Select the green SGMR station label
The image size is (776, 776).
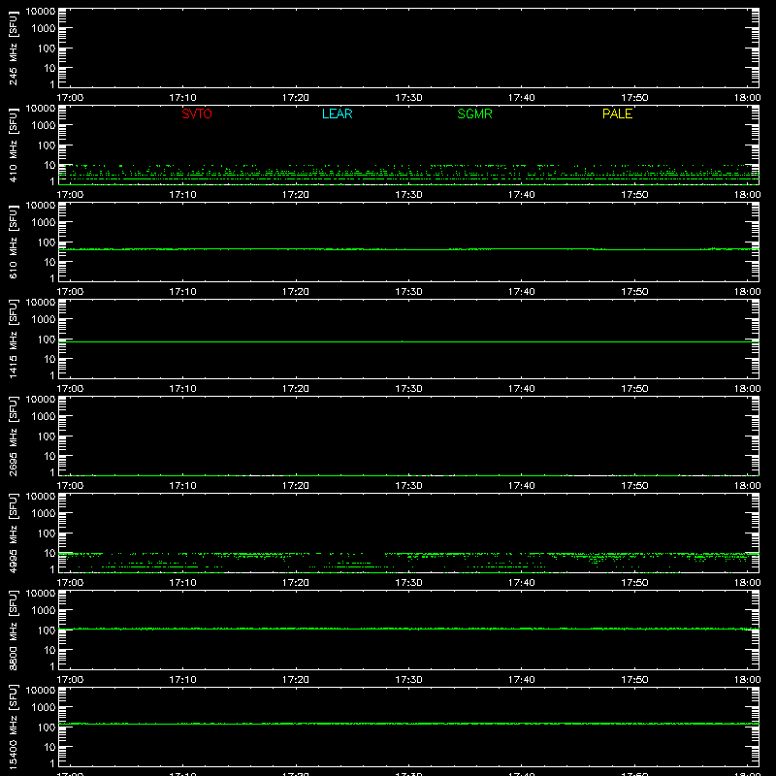[x=474, y=113]
